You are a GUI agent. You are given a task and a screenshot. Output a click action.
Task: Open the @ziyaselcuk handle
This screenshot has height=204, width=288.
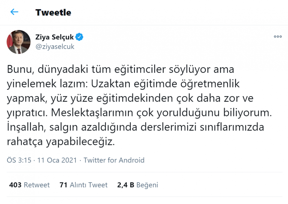click(x=55, y=47)
